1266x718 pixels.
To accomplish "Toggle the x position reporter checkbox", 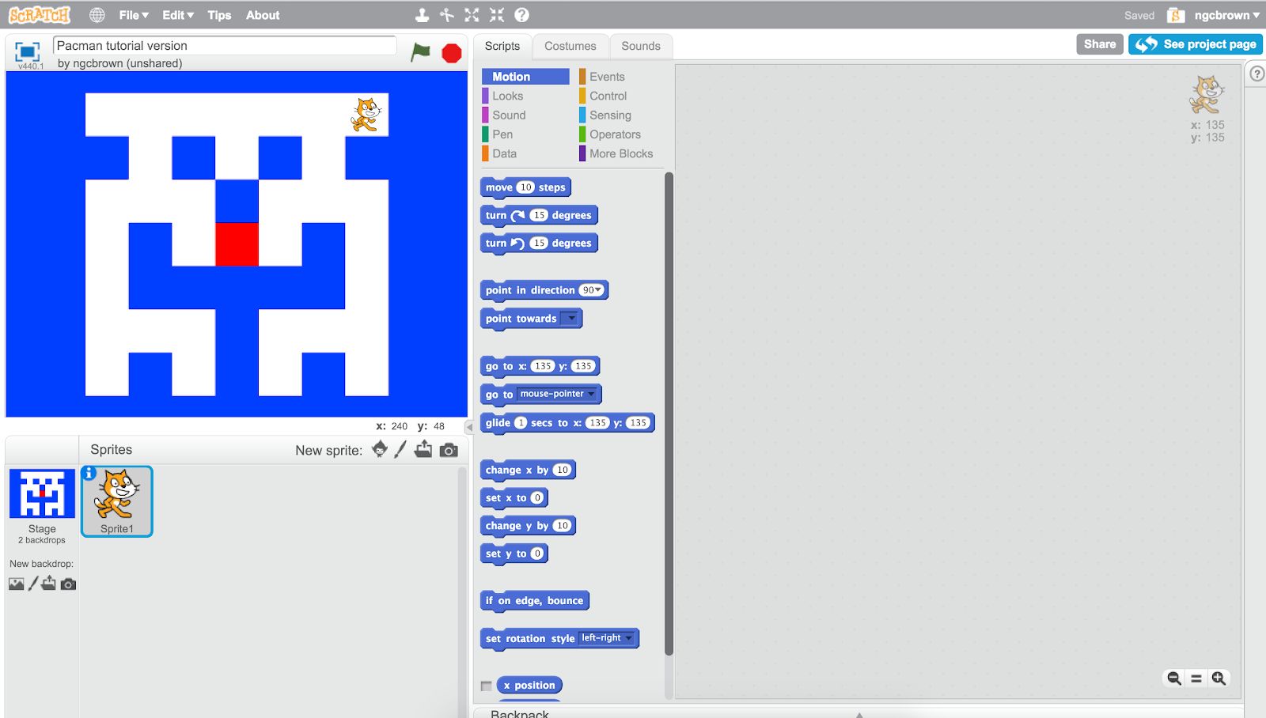I will click(x=487, y=686).
